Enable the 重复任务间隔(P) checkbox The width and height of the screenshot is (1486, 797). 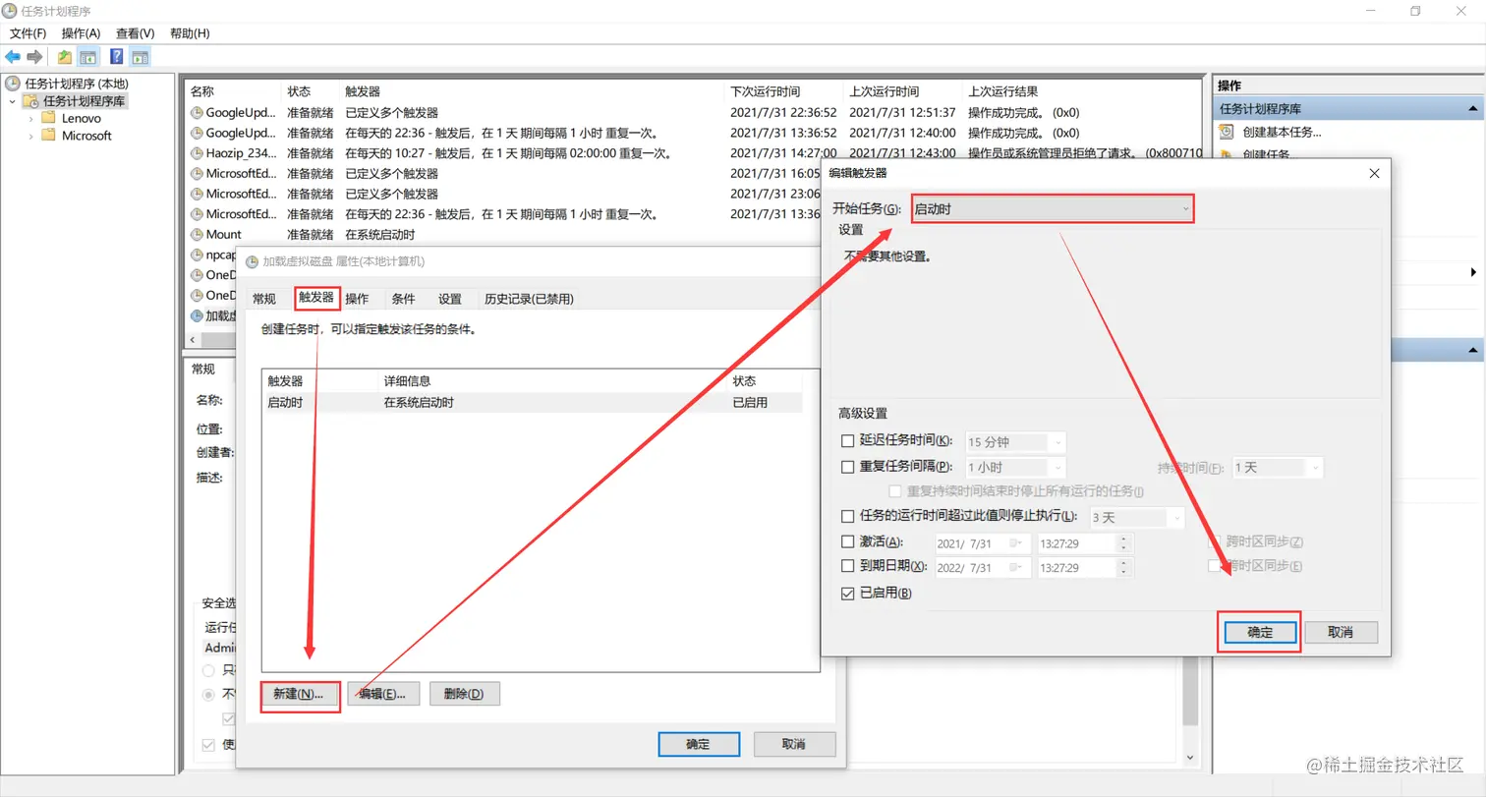(x=848, y=467)
